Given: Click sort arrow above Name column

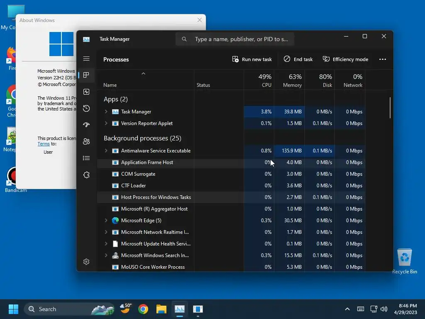Looking at the screenshot, I should point(143,74).
